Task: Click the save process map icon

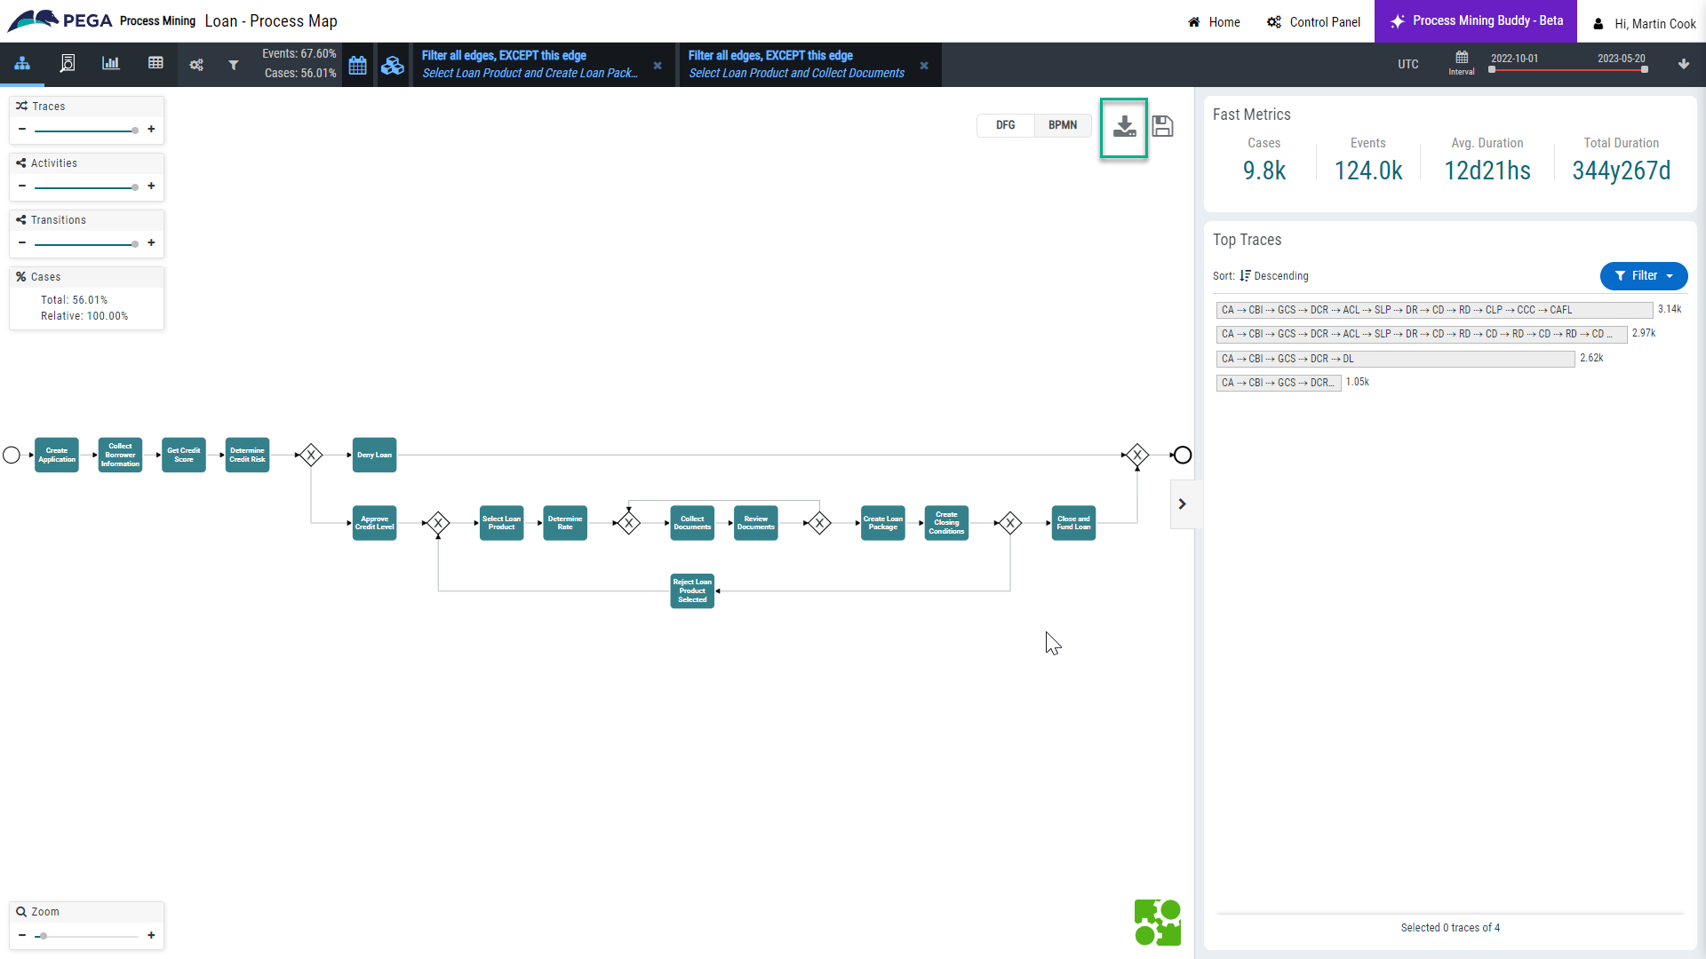Action: coord(1162,126)
